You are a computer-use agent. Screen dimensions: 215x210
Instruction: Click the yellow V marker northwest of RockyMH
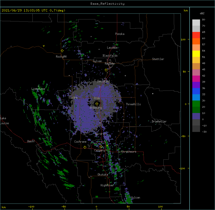44,46
